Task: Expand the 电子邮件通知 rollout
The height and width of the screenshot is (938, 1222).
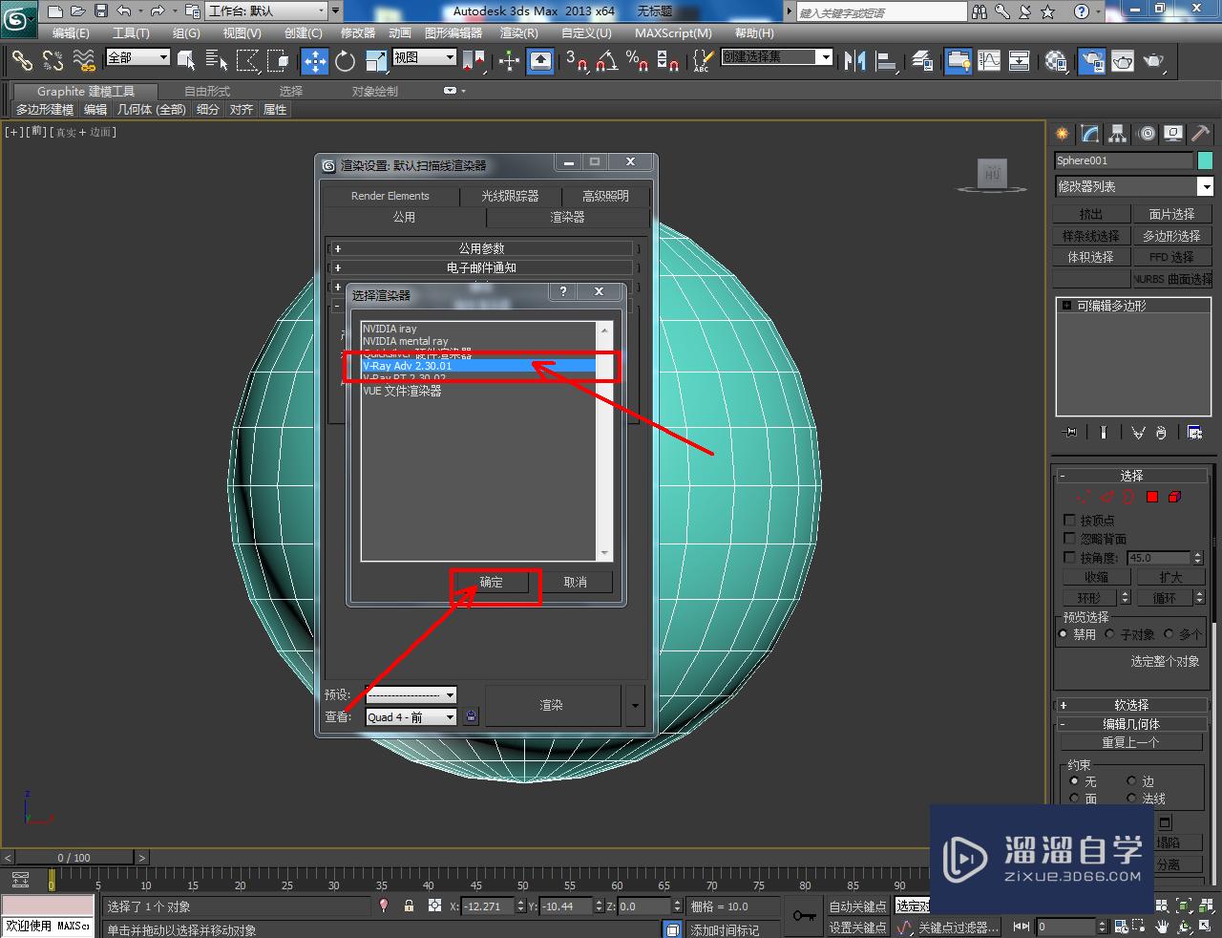Action: click(482, 267)
